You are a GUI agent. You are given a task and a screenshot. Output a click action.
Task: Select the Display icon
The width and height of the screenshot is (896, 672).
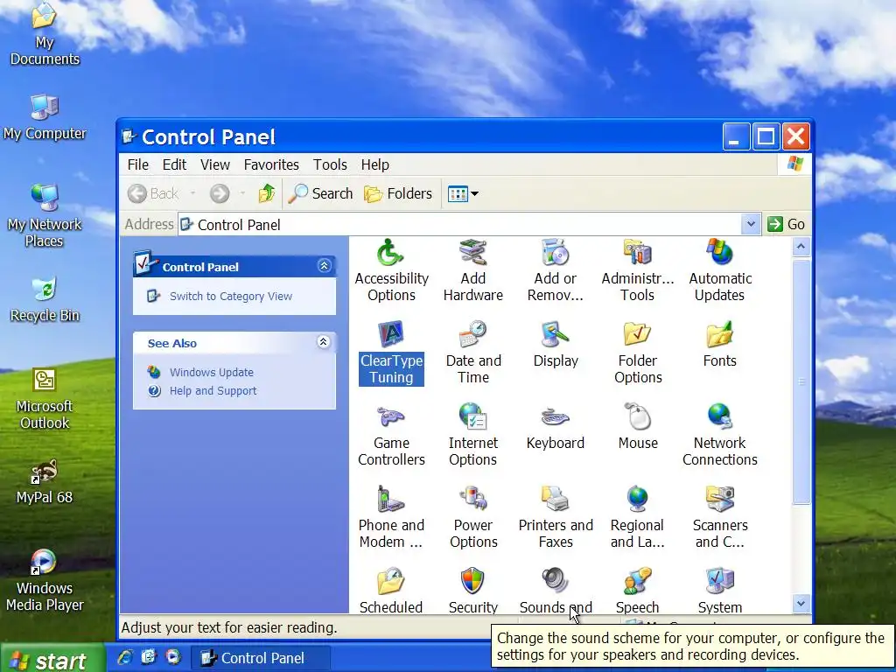556,345
